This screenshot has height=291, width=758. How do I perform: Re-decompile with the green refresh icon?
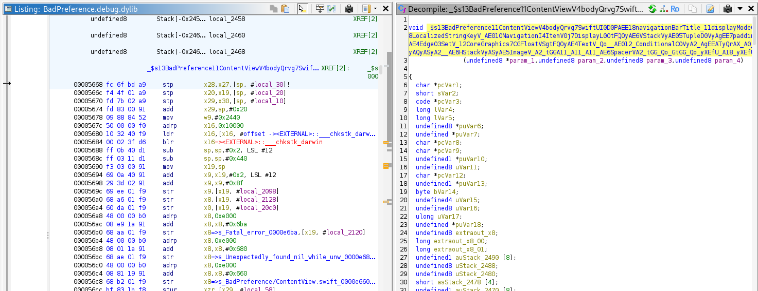click(653, 9)
